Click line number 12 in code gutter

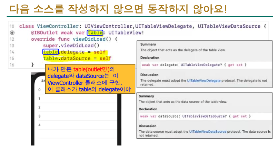(12, 39)
